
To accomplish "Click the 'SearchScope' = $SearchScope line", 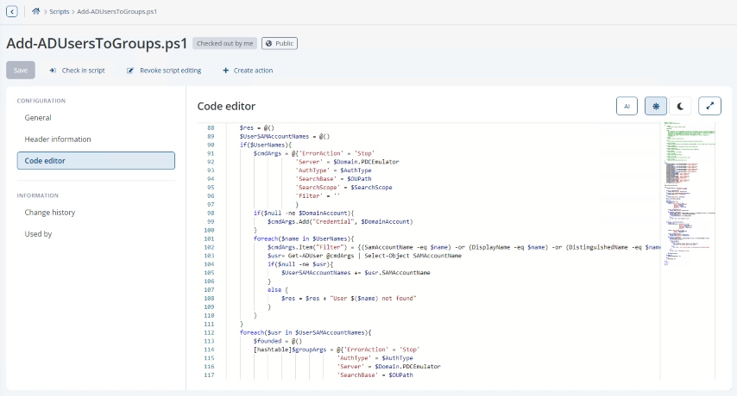I will (343, 188).
